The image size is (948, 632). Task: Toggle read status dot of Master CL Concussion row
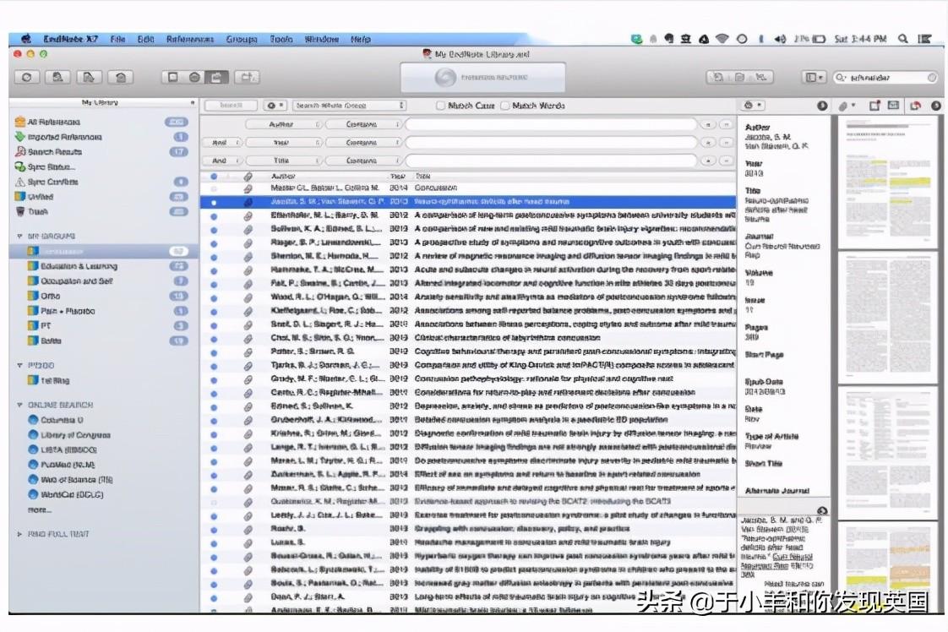pyautogui.click(x=214, y=188)
